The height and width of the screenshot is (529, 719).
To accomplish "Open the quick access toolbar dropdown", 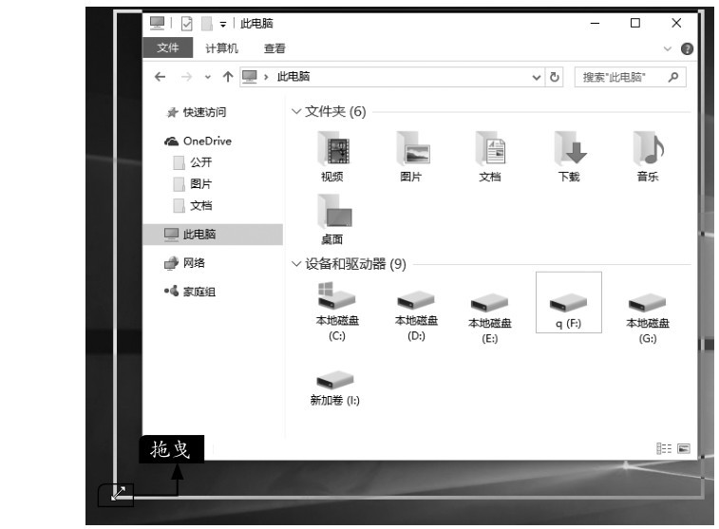I will coord(223,25).
